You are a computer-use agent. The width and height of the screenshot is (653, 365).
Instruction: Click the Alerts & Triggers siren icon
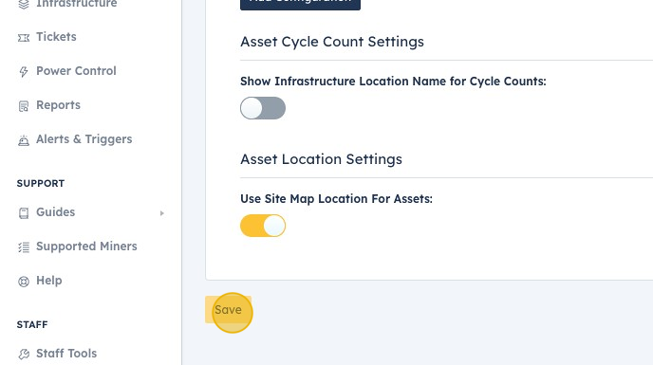[x=24, y=140]
